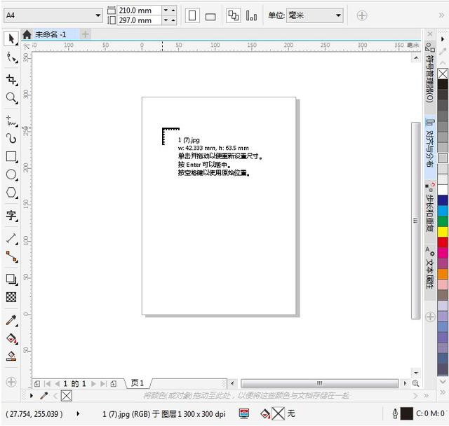Image resolution: width=449 pixels, height=426 pixels.
Task: Apply page size to current page only
Action: pos(251,15)
